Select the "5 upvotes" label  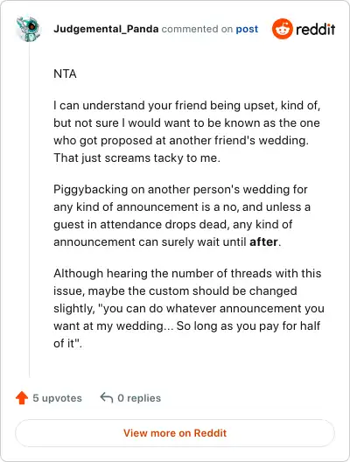click(x=57, y=398)
